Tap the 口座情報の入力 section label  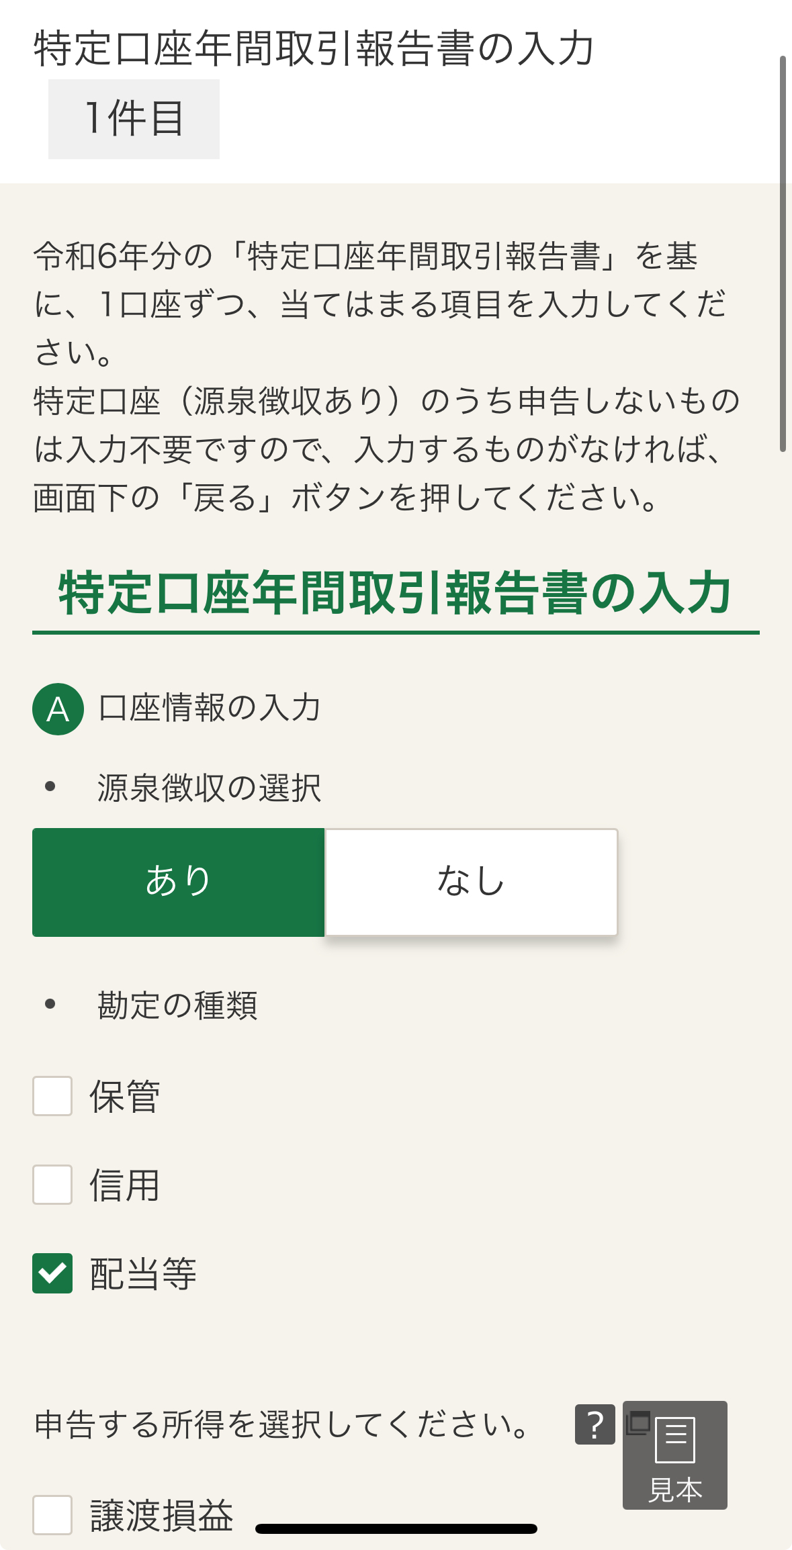[210, 708]
